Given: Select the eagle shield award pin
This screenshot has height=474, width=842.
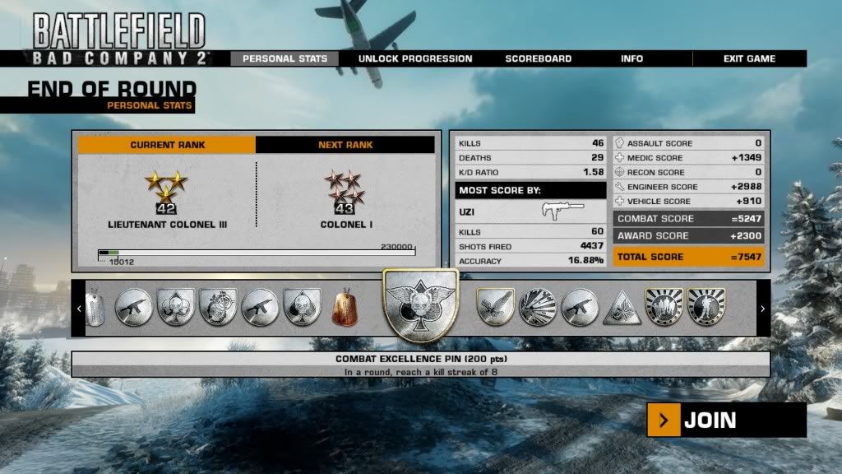Looking at the screenshot, I should click(x=495, y=307).
